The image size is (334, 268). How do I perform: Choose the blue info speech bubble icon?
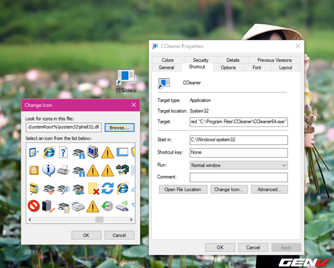tap(49, 170)
